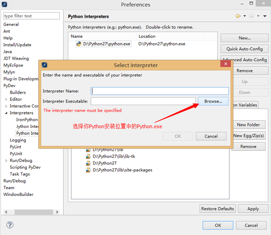This screenshot has width=271, height=235.
Task: Click Remove button below Advanced Auto-Config
Action: [x=251, y=70]
